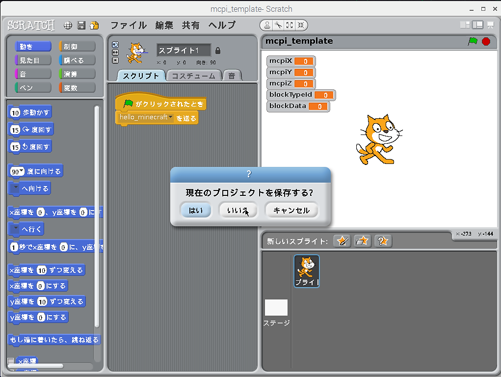501x377 pixels.
Task: Set rotation style to don't rotate
Action: tap(115, 60)
